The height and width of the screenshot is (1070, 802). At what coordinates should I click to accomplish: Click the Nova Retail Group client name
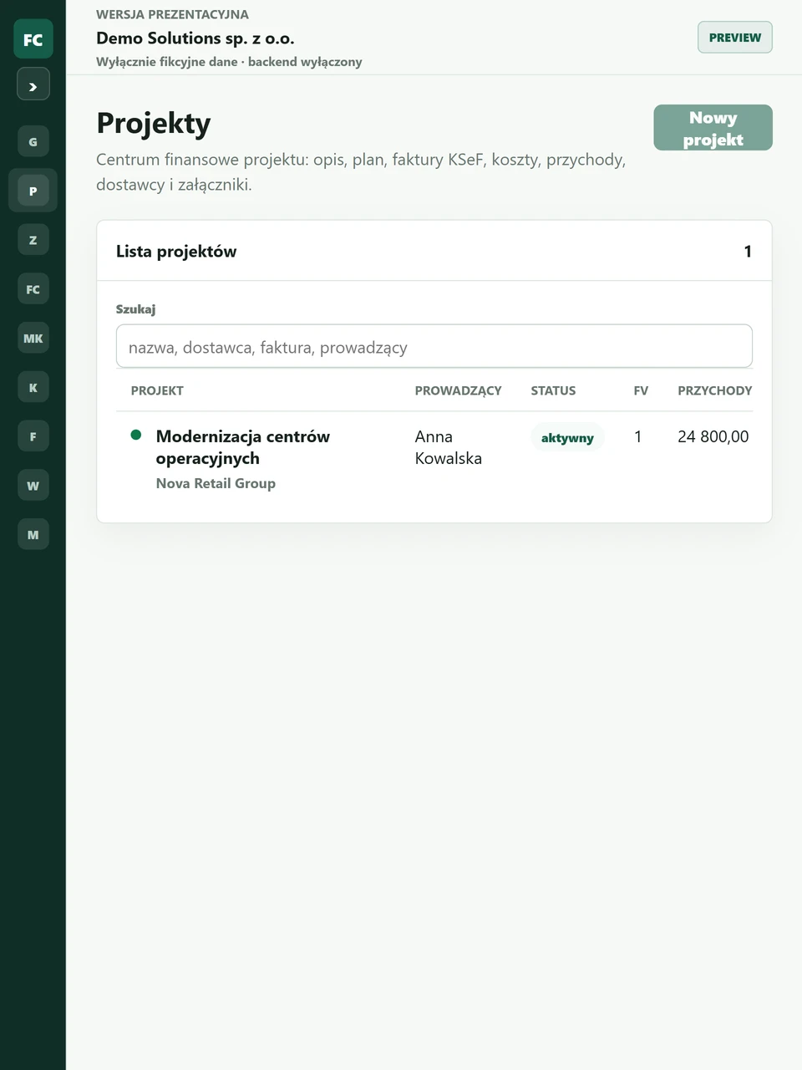[x=216, y=483]
